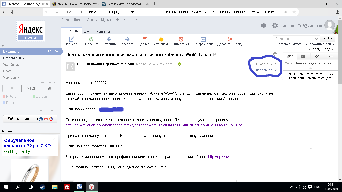Open the Контакты tab
The height and width of the screenshot is (192, 342).
click(x=103, y=31)
